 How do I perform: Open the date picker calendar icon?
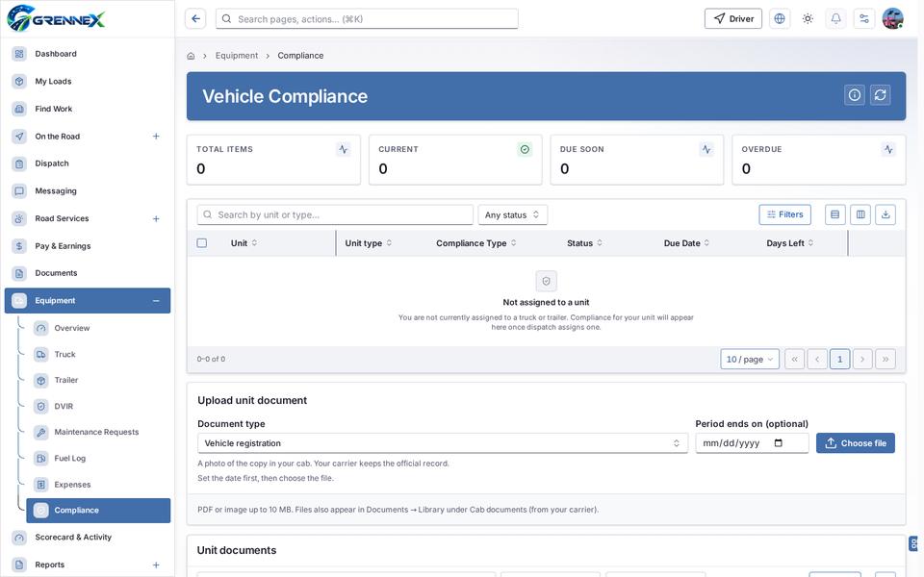pyautogui.click(x=778, y=443)
